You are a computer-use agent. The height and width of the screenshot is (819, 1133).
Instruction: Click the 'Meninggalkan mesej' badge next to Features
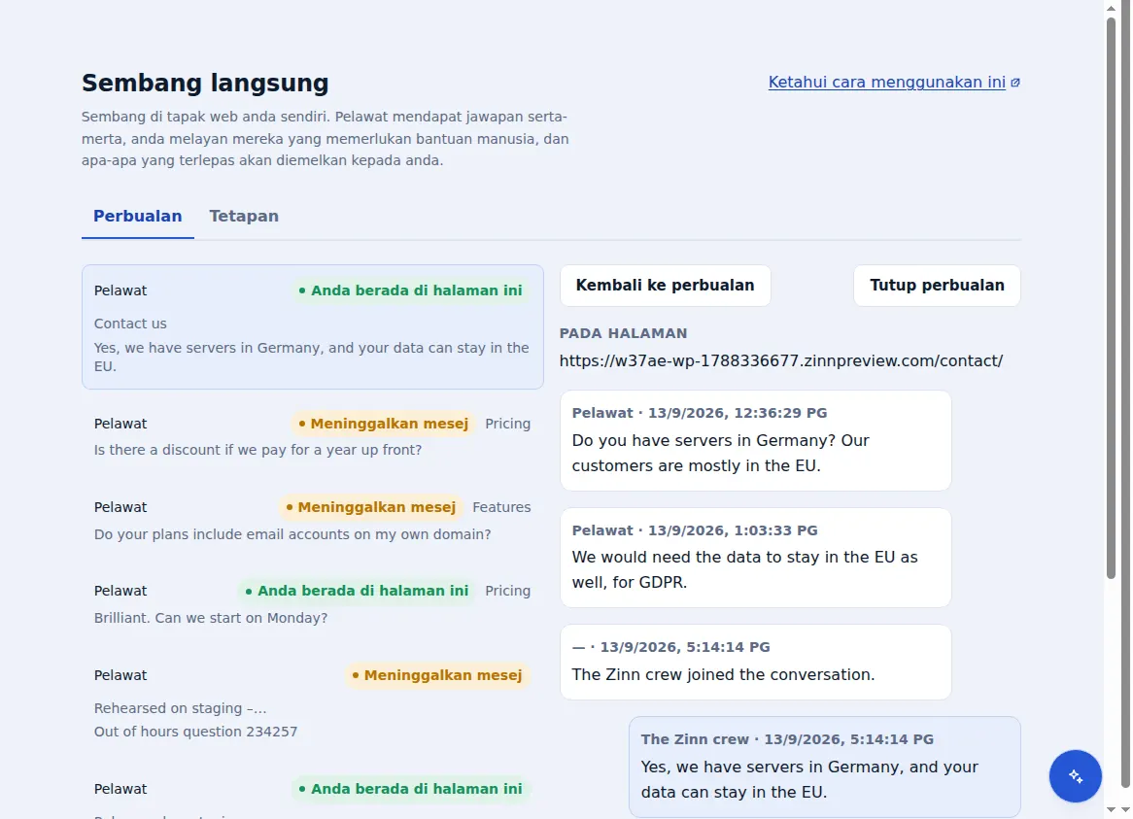click(370, 507)
